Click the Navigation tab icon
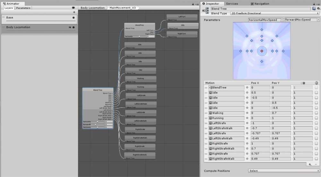This screenshot has height=177, width=321. coord(252,4)
